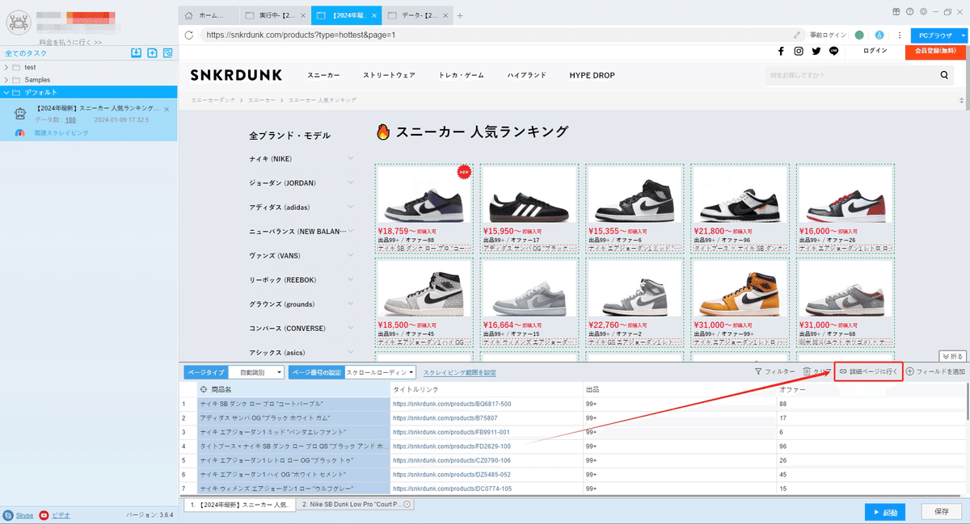Image resolution: width=970 pixels, height=524 pixels.
Task: Select bottom tab 2 Nike SB Dunk Low Pro
Action: click(x=356, y=505)
